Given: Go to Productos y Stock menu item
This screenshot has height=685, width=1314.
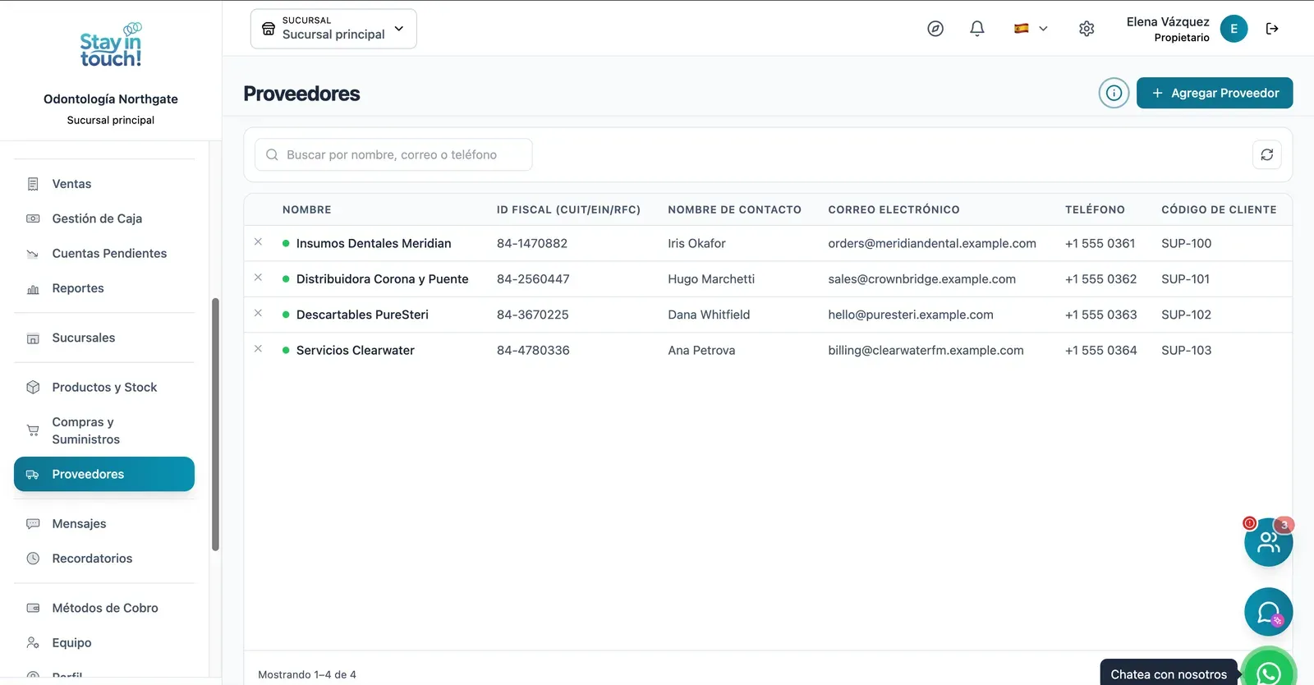Looking at the screenshot, I should pyautogui.click(x=104, y=387).
